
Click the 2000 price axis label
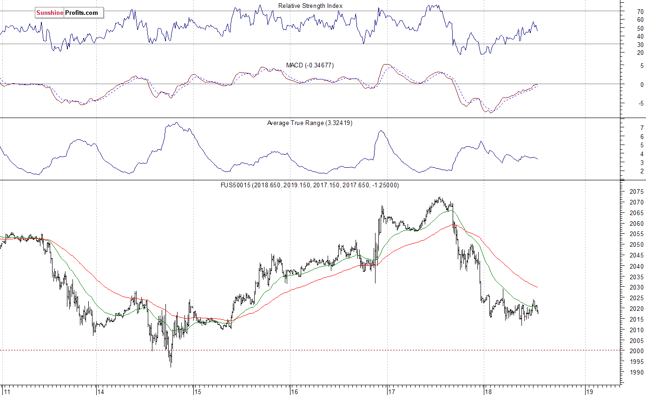coord(638,351)
